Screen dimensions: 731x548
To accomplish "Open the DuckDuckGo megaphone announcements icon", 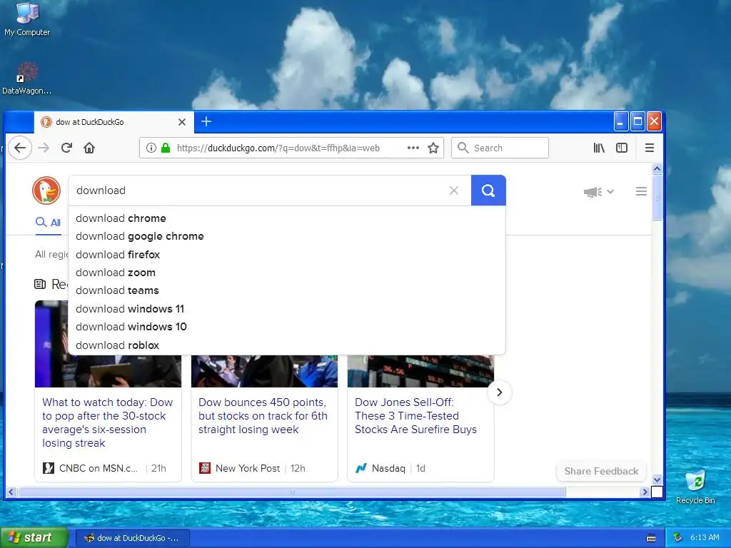I will pos(593,191).
